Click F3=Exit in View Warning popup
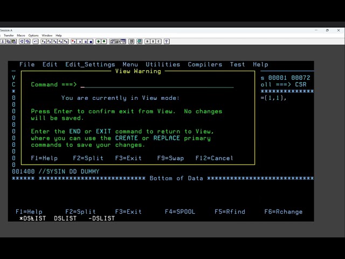This screenshot has height=259, width=345. coord(128,158)
